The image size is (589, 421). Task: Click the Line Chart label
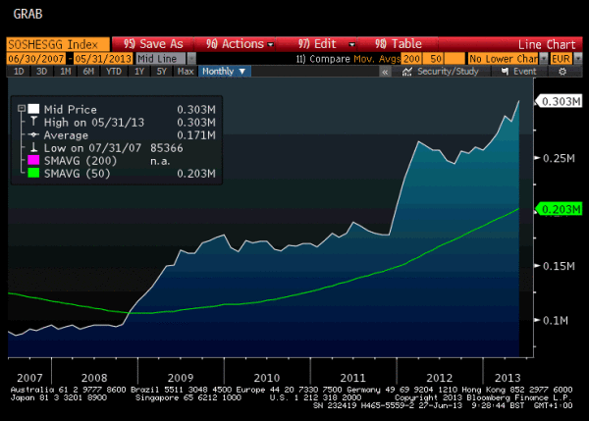point(547,45)
